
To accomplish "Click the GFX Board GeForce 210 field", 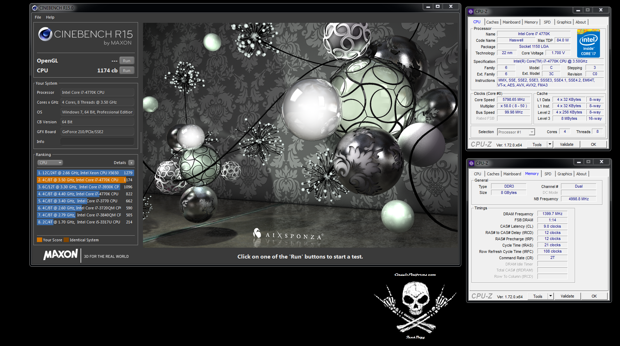I will [x=97, y=132].
